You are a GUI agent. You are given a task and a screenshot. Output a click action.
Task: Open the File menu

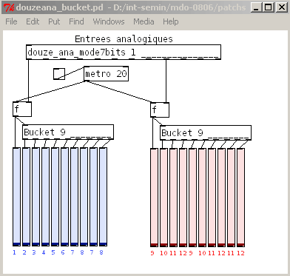(x=11, y=21)
